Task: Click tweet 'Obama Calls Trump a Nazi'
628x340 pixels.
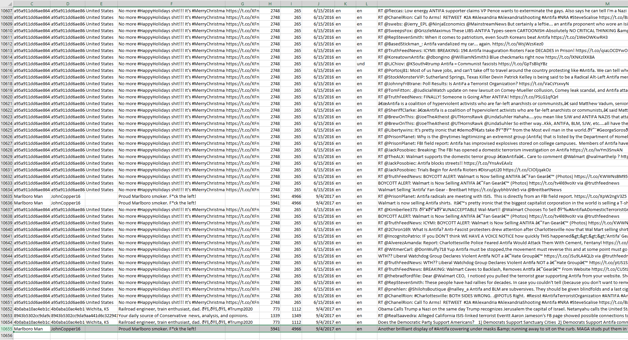Action: tap(503, 309)
